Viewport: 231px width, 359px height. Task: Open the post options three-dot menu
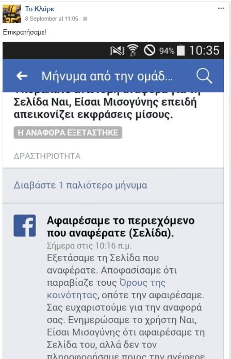pyautogui.click(x=221, y=8)
